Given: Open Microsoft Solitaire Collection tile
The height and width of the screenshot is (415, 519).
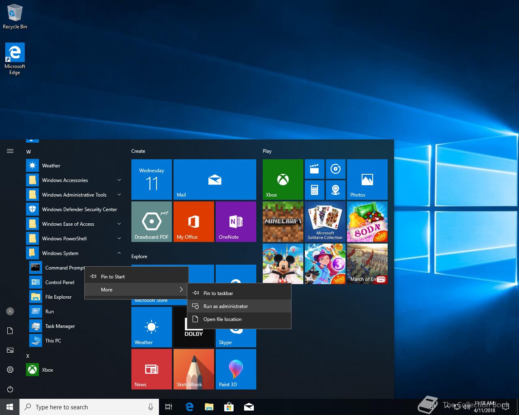Looking at the screenshot, I should tap(325, 222).
